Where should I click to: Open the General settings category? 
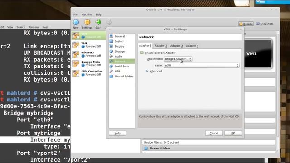pos(122,36)
